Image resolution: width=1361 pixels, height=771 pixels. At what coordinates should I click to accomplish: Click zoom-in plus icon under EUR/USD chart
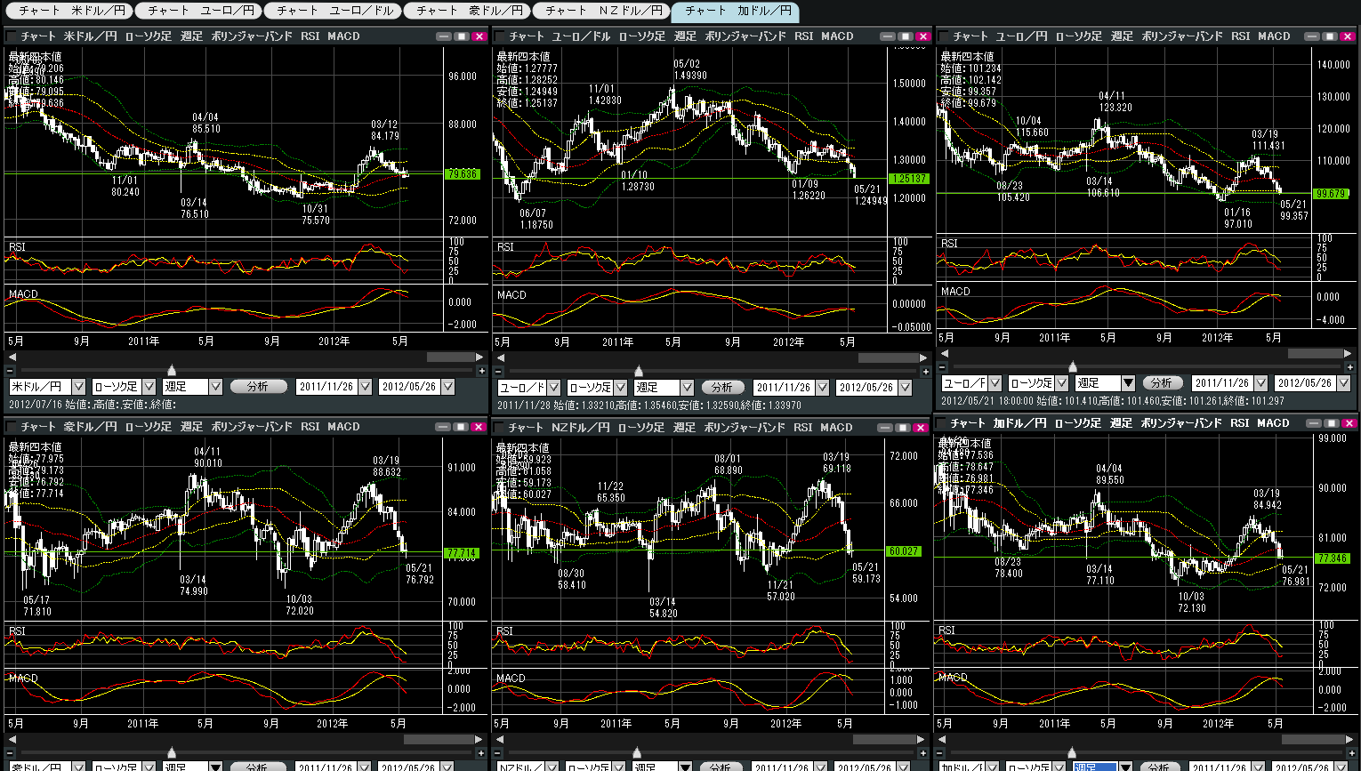[x=925, y=371]
